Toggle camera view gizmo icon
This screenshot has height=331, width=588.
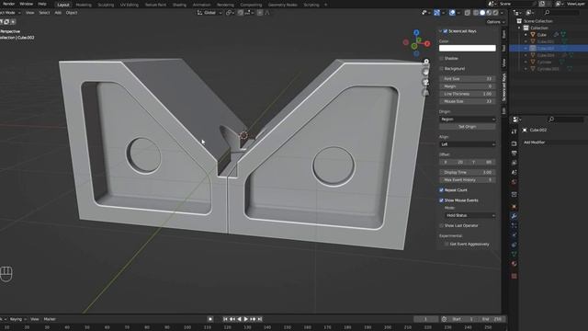click(x=426, y=82)
